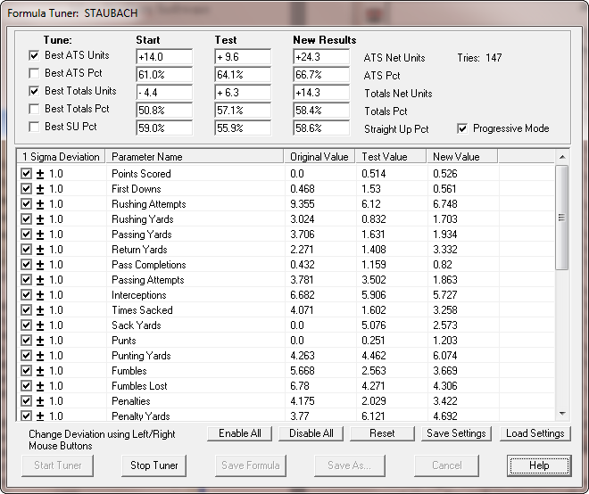Select the Penalty Yards parameter name
Viewport: 589px width, 494px height.
coord(141,416)
